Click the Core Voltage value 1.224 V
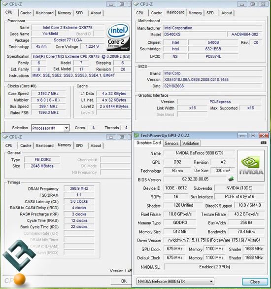 pos(93,46)
